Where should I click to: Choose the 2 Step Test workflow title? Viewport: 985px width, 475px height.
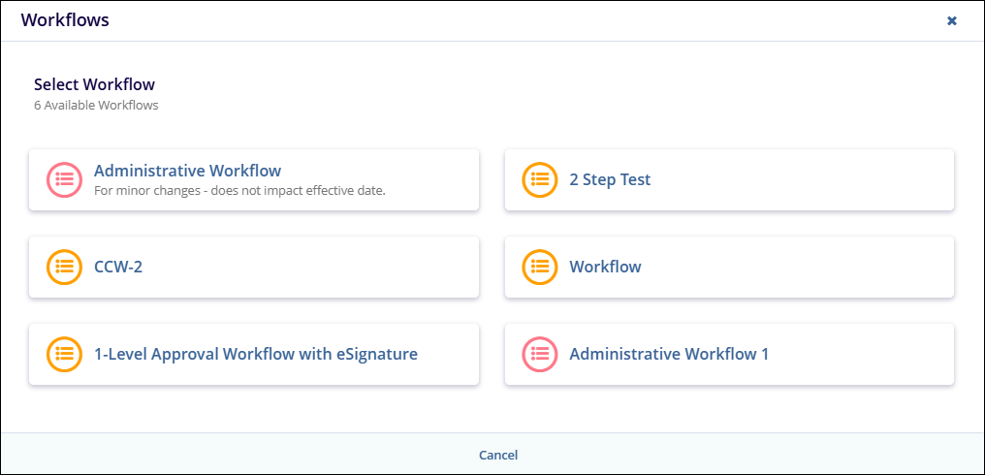610,179
